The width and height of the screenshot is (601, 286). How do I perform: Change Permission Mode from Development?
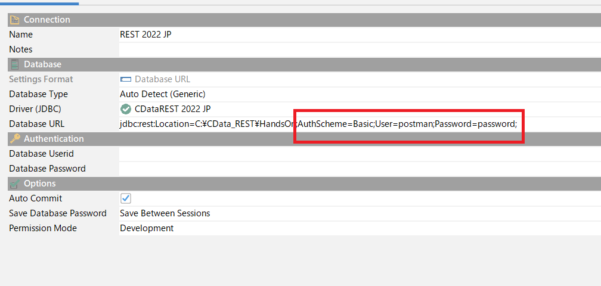(358, 228)
